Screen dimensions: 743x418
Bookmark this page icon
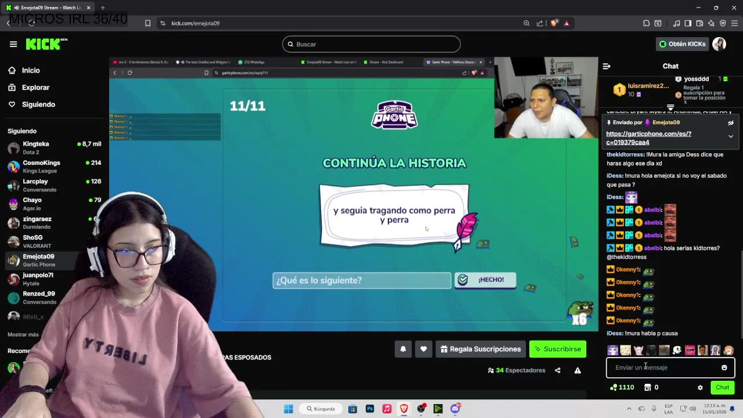point(147,23)
